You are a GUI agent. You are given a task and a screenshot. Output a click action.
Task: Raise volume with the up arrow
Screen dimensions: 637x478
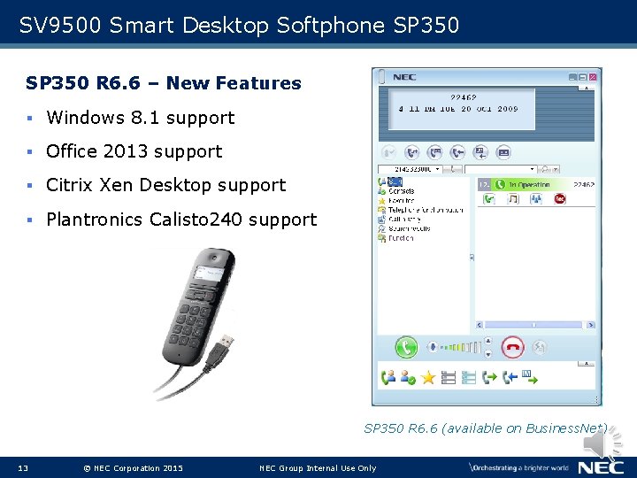(488, 341)
